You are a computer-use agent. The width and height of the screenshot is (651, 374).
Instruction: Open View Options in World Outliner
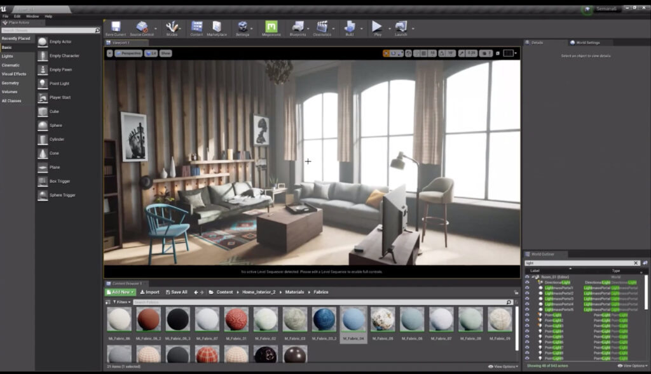point(633,366)
